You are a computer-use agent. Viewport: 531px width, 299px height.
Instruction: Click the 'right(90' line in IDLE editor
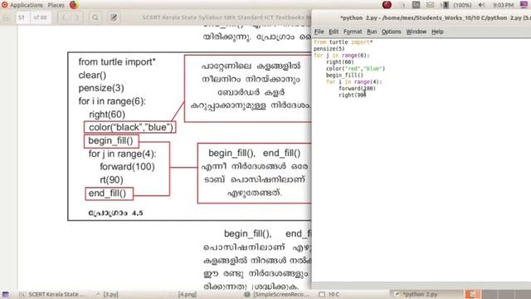(352, 95)
